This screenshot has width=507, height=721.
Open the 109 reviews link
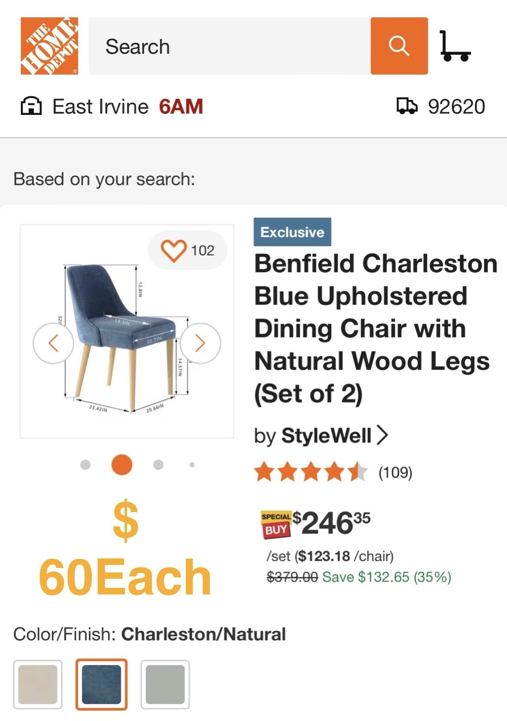(x=395, y=472)
